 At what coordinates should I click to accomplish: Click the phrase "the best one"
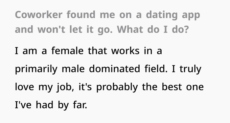point(173,87)
